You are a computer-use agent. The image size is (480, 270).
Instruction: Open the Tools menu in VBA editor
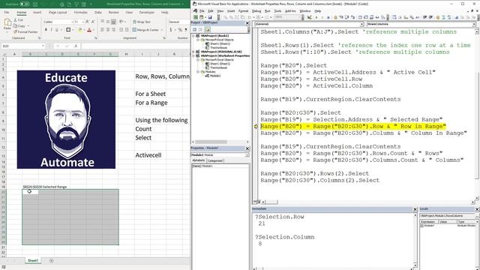pyautogui.click(x=277, y=11)
